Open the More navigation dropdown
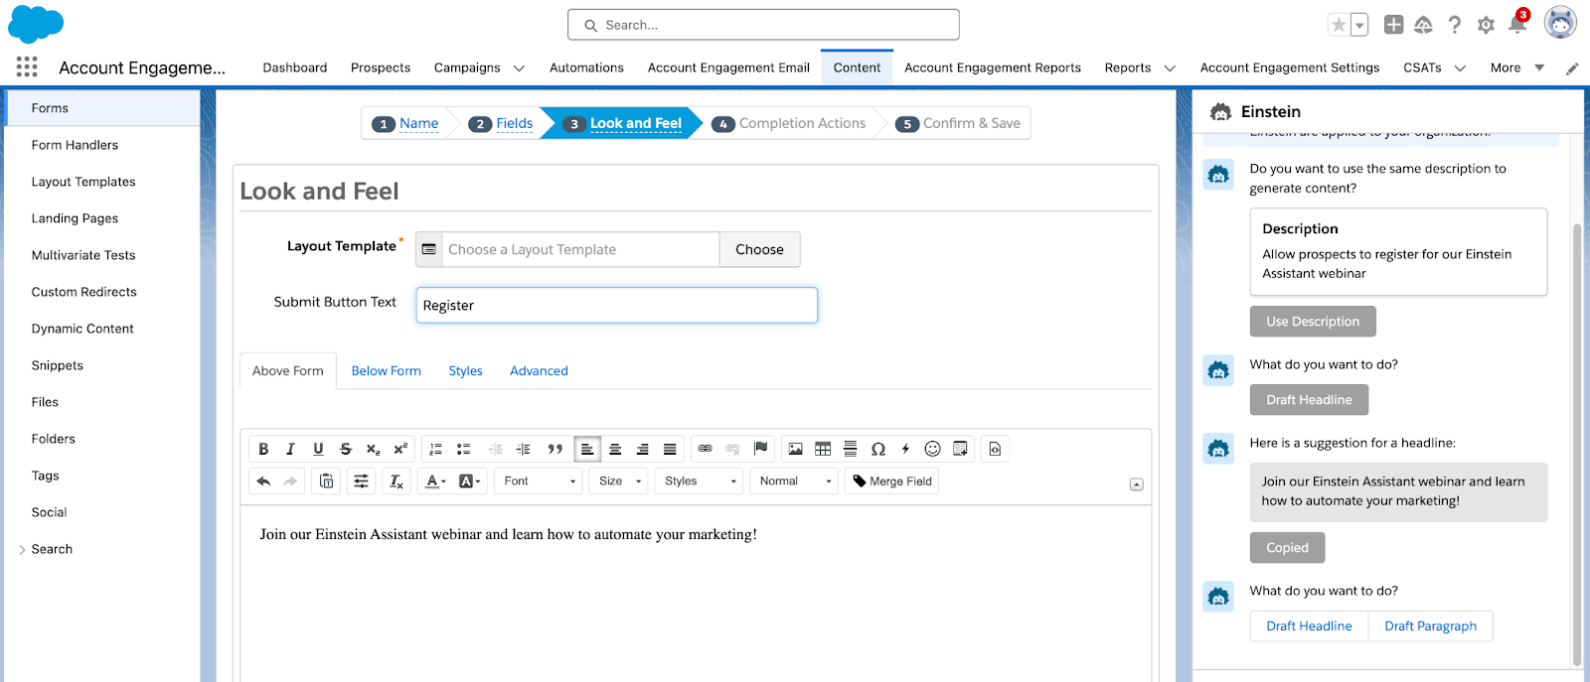The image size is (1590, 682). pos(1517,68)
